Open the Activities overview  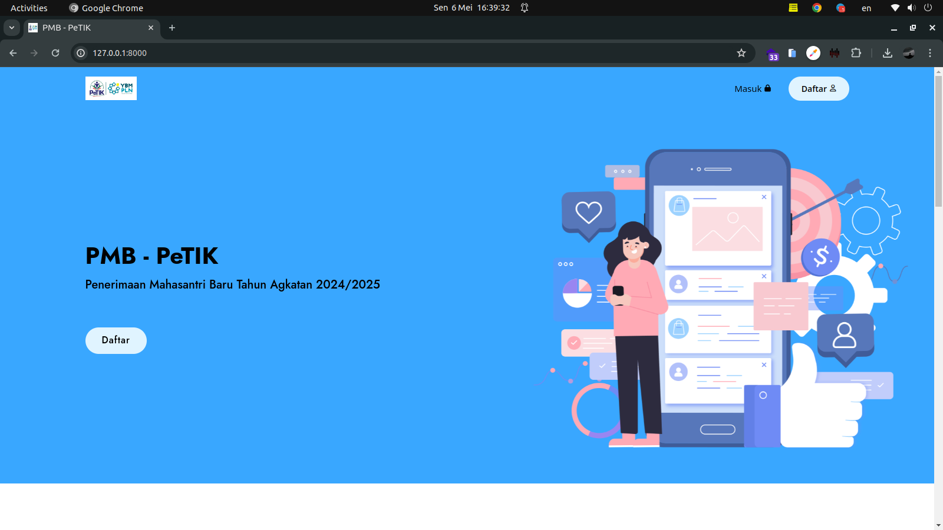pos(29,8)
